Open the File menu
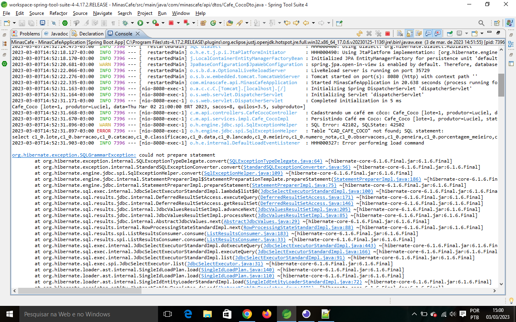 coord(6,13)
